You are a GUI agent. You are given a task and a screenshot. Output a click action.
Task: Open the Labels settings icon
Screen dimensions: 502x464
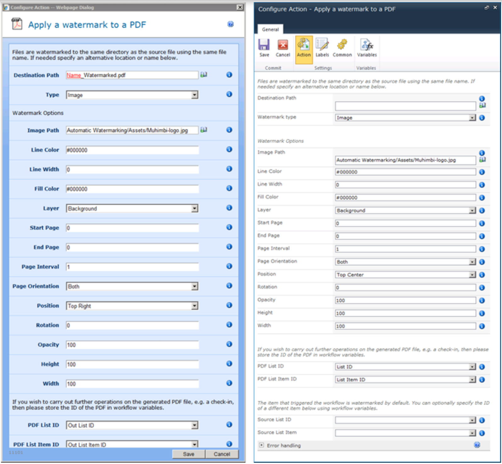click(322, 45)
